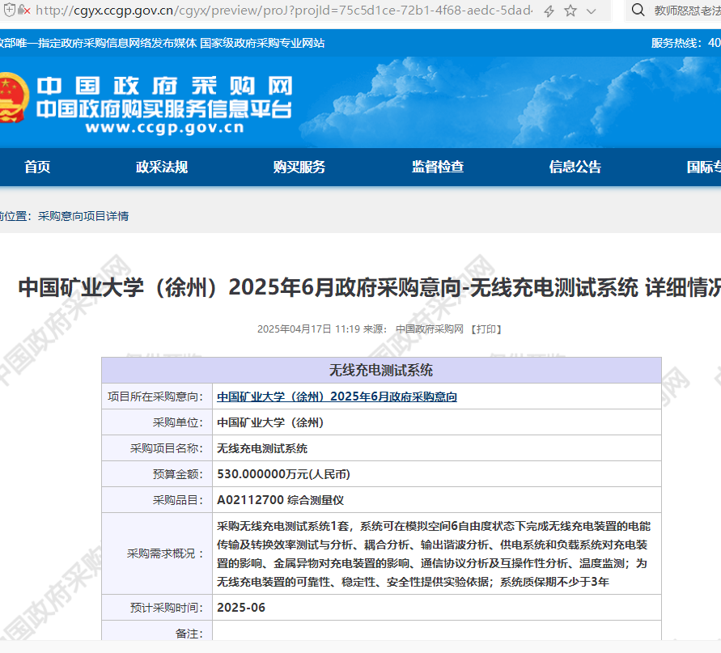Click the A02112700 综合测量仪 value
721x653 pixels.
click(280, 500)
